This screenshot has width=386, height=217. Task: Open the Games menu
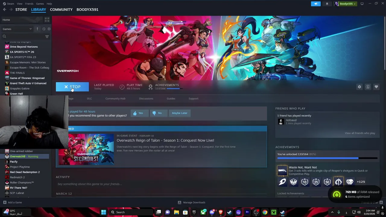pyautogui.click(x=40, y=4)
